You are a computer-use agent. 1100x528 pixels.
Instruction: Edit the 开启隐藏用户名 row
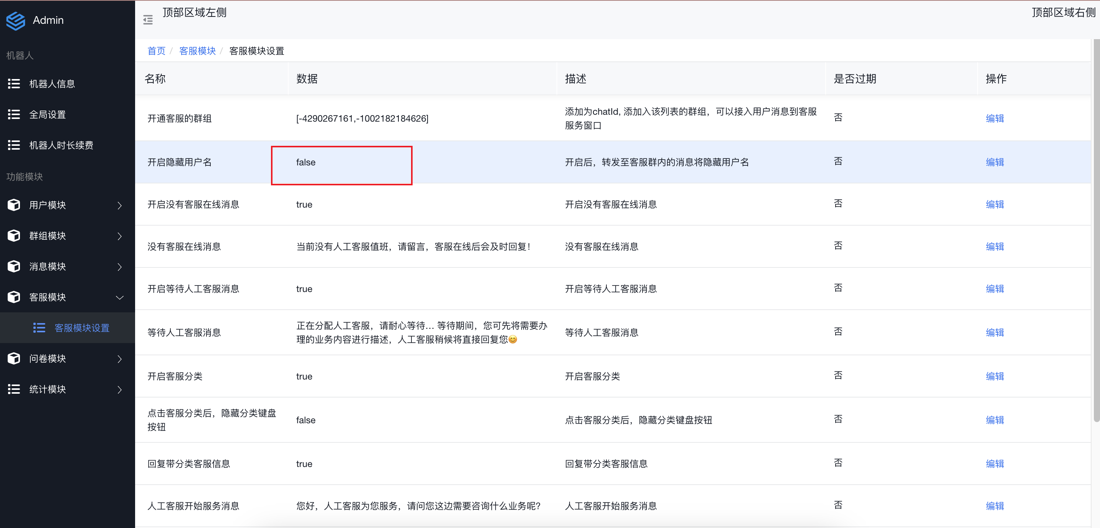(994, 162)
